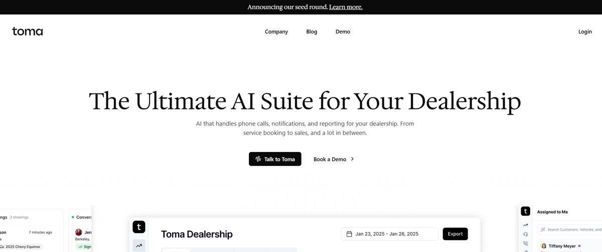Image resolution: width=602 pixels, height=252 pixels.
Task: Click the Login link
Action: (585, 31)
